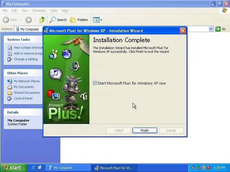Screen dimensions: 230x172
Task: Launch Internet Explorer from Quick Launch
Action: click(x=33, y=168)
